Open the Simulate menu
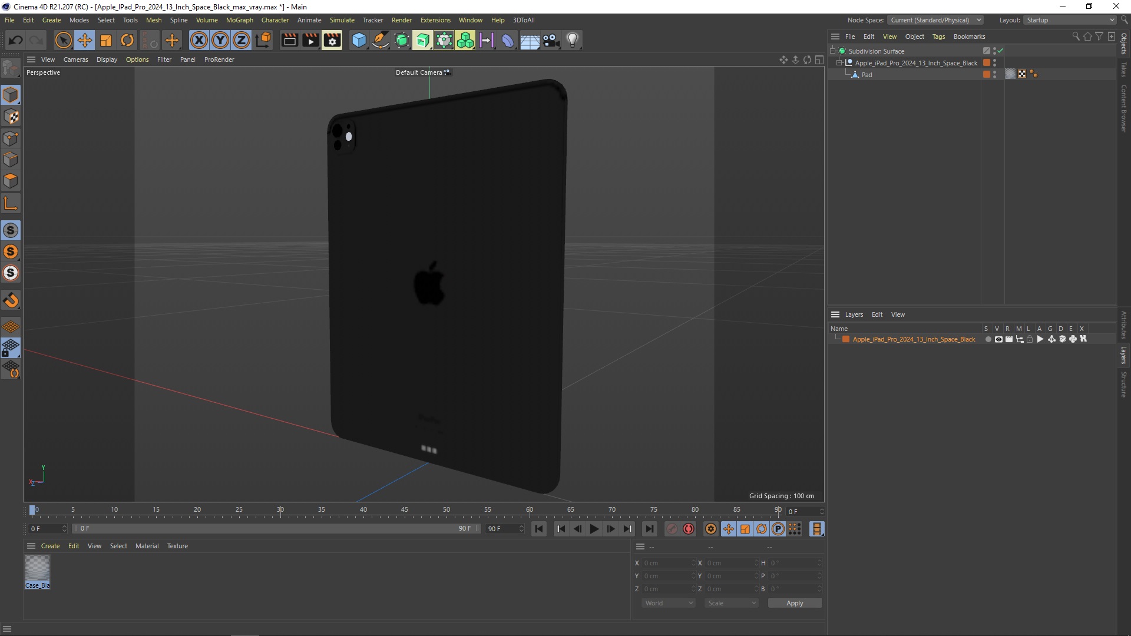This screenshot has height=636, width=1131. coord(342,20)
